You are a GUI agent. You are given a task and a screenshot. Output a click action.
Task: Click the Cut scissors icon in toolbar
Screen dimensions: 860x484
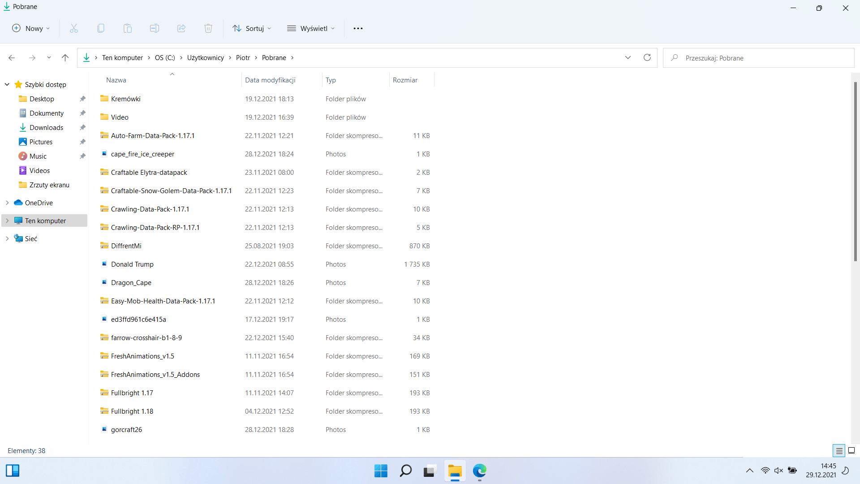click(74, 28)
